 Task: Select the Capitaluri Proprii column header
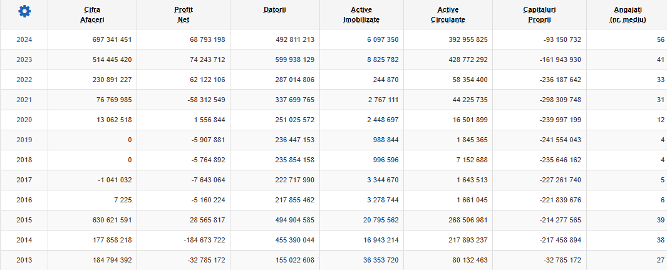pos(539,14)
